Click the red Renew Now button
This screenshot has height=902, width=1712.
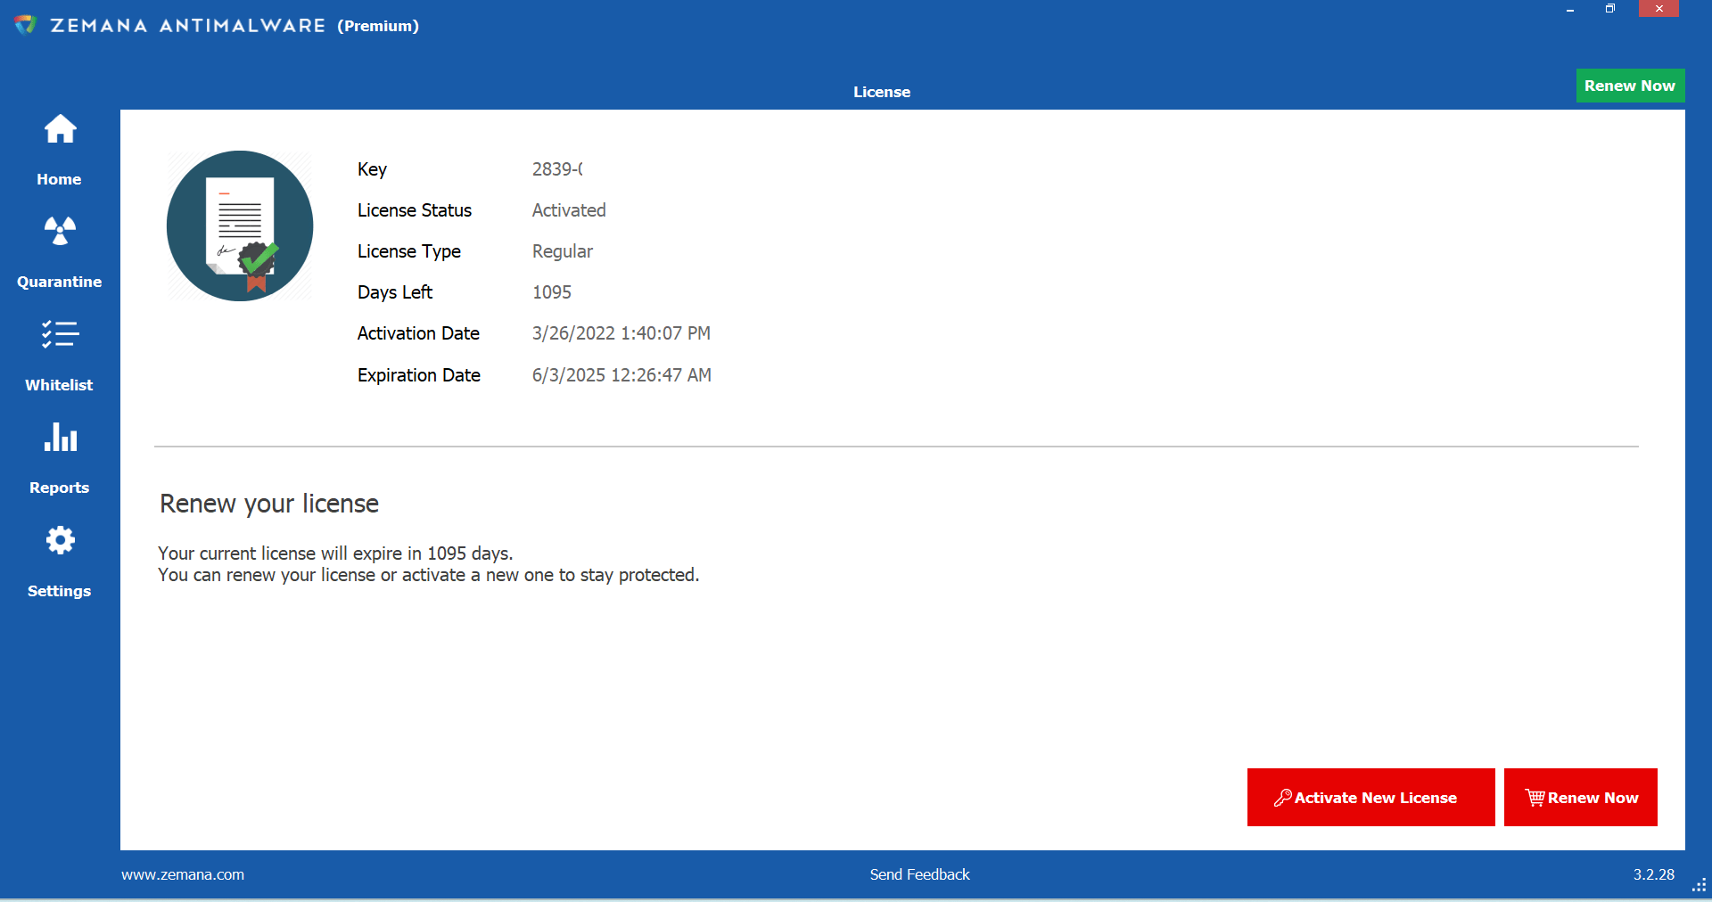coord(1580,797)
